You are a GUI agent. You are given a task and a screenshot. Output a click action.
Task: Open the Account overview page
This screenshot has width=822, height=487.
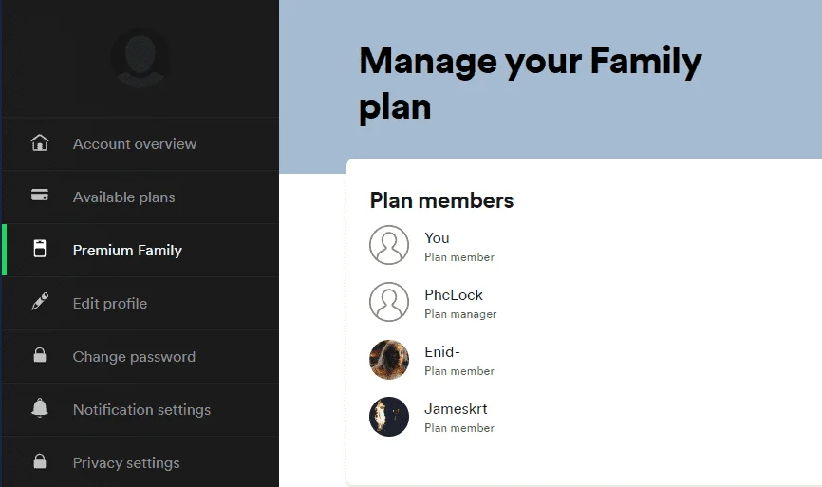[x=140, y=143]
